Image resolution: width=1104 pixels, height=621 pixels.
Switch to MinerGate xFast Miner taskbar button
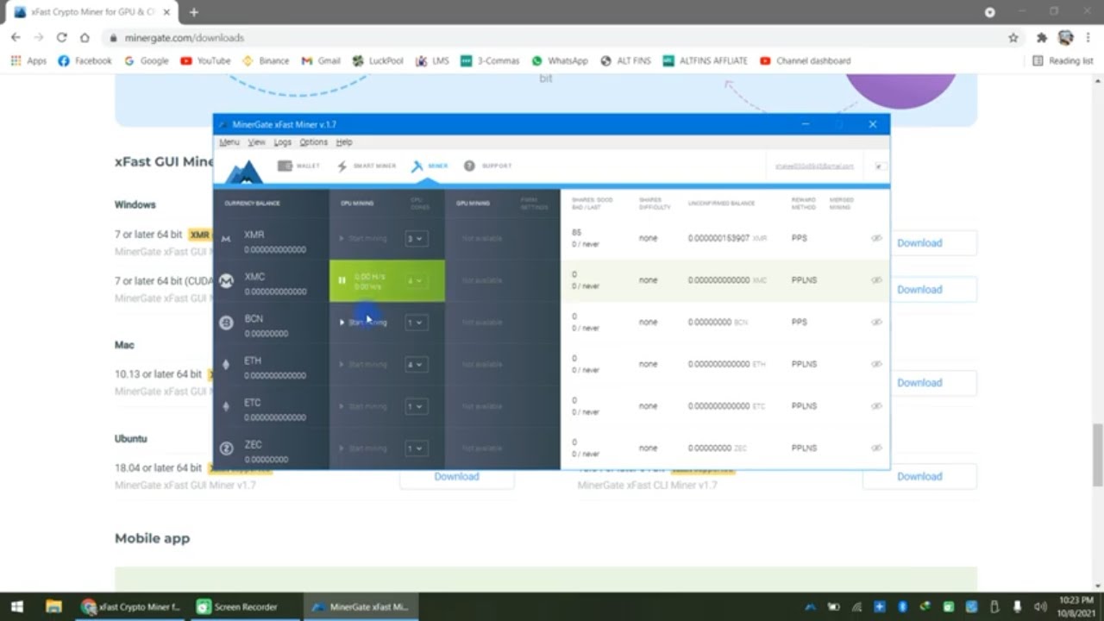pyautogui.click(x=361, y=606)
